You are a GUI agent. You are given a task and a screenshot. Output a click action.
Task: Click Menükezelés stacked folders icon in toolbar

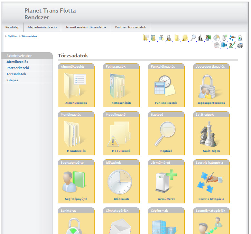pos(177,38)
